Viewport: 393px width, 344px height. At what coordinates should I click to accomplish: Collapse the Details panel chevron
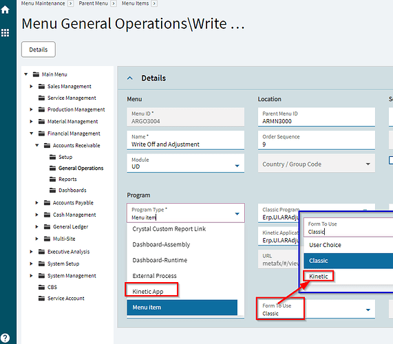click(130, 78)
